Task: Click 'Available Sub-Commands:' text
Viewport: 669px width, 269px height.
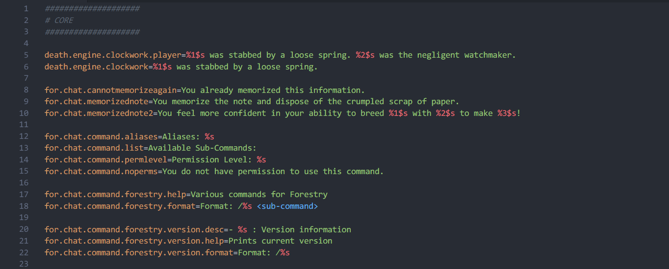Action: point(202,148)
